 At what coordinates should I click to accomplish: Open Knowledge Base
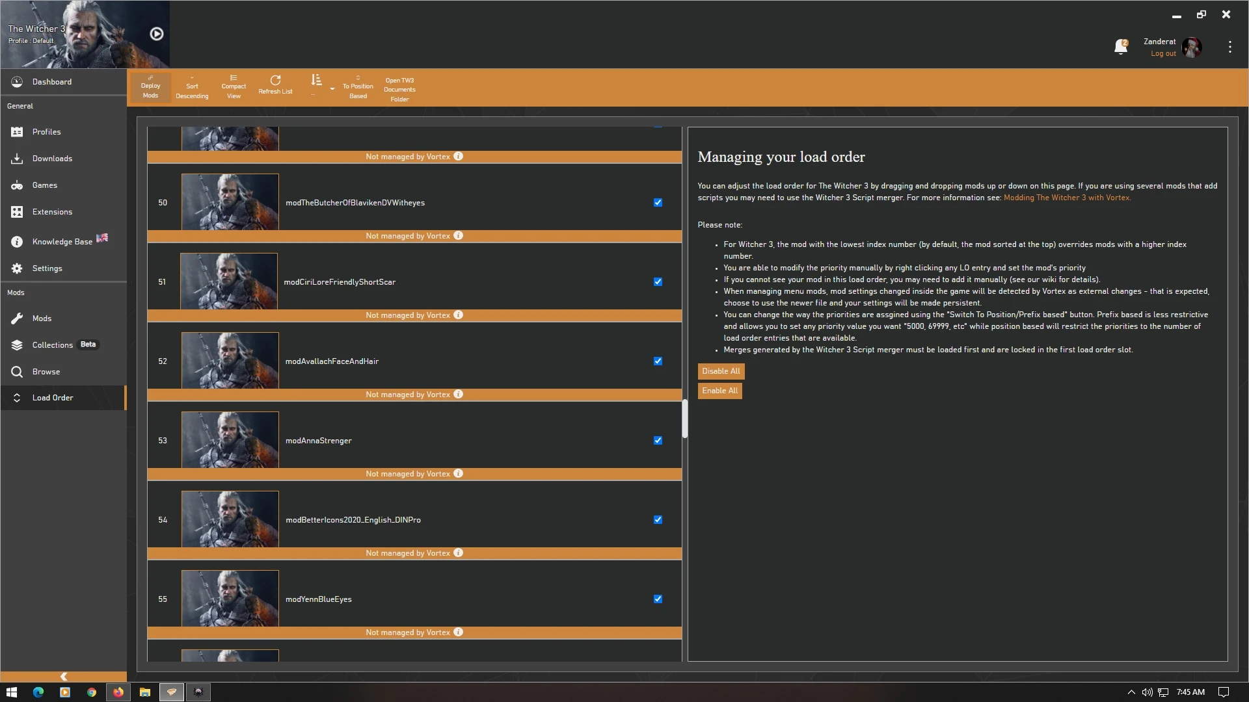63,241
